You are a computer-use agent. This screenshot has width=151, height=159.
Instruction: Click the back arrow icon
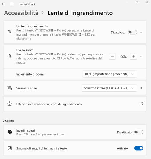pyautogui.click(x=3, y=4)
